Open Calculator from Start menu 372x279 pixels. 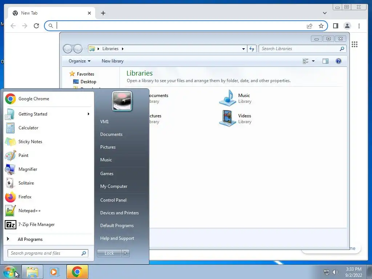[x=48, y=128]
